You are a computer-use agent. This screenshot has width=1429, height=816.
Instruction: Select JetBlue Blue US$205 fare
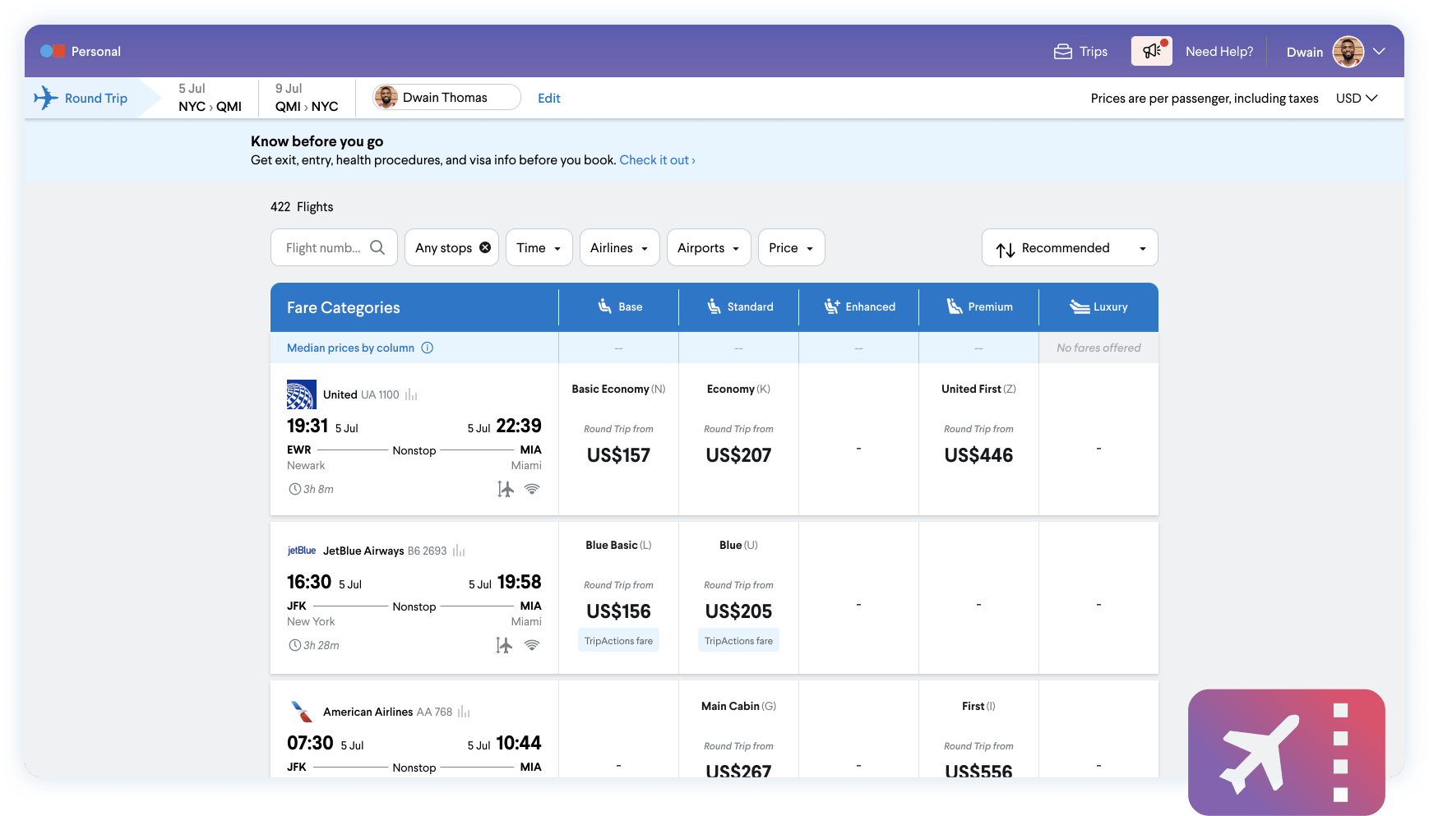coord(738,597)
